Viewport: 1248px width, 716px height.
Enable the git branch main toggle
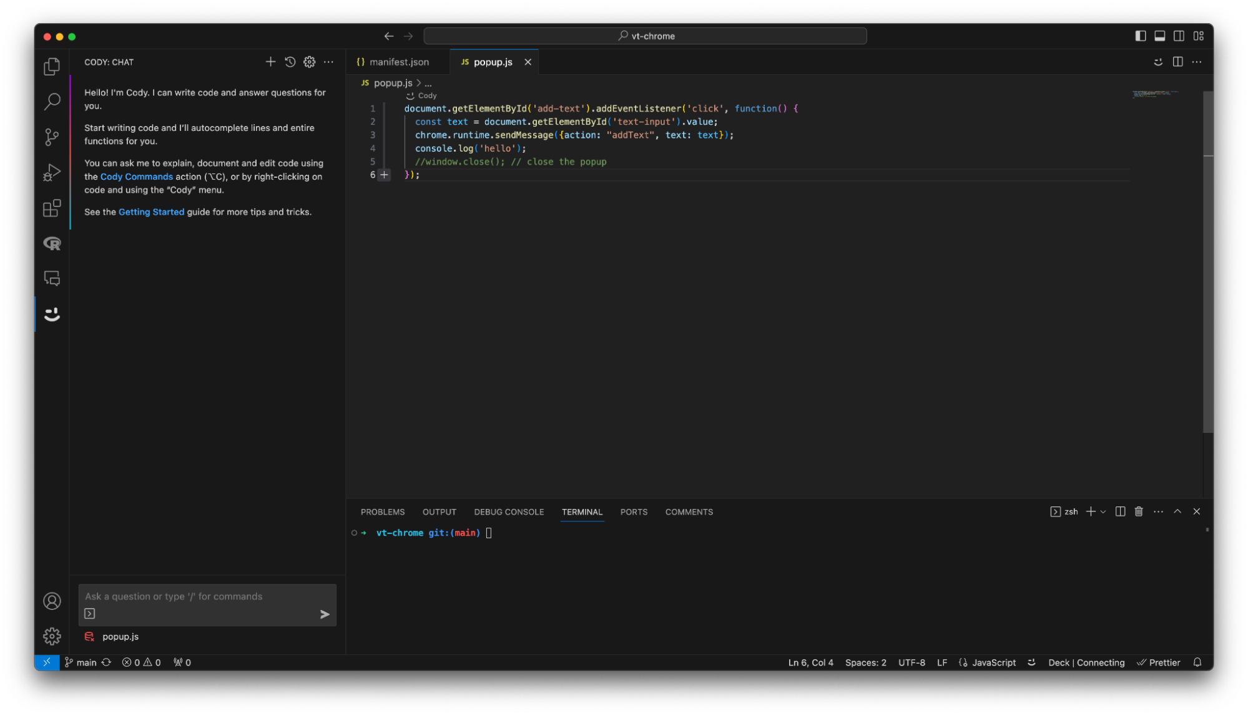click(81, 661)
